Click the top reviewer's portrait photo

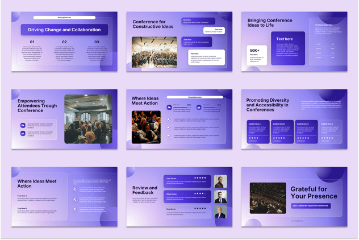coord(220,181)
